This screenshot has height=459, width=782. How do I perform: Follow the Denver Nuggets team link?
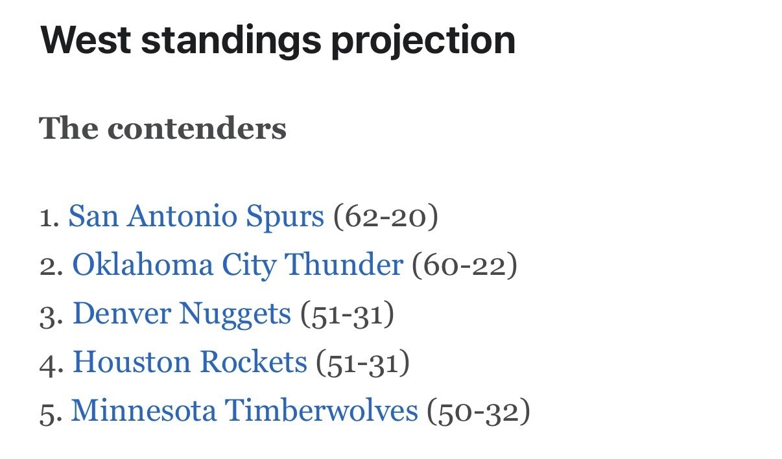pyautogui.click(x=182, y=314)
